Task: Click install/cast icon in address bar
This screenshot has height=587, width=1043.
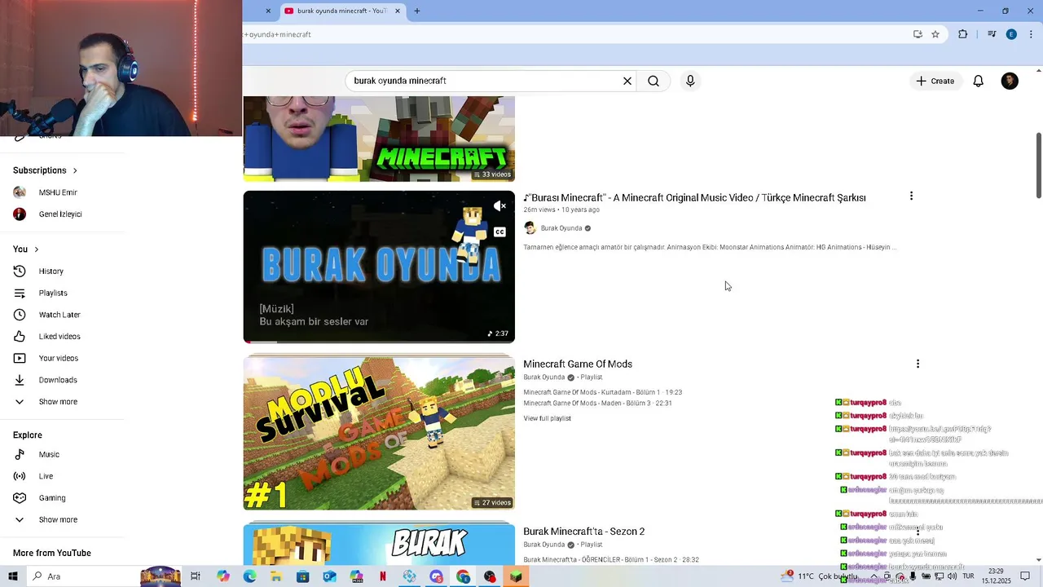Action: [x=918, y=34]
